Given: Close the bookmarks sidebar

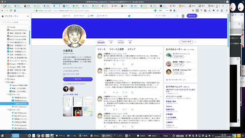Looking at the screenshot, I should pyautogui.click(x=28, y=16).
